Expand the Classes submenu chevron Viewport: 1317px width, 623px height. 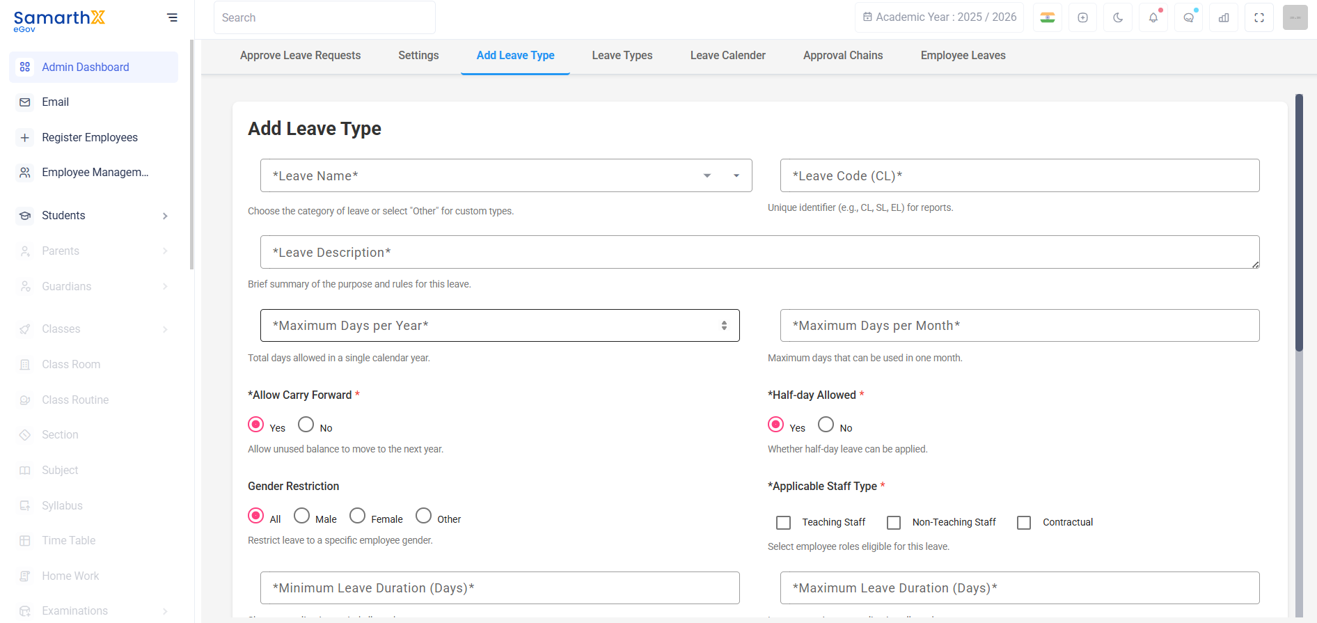pyautogui.click(x=165, y=329)
